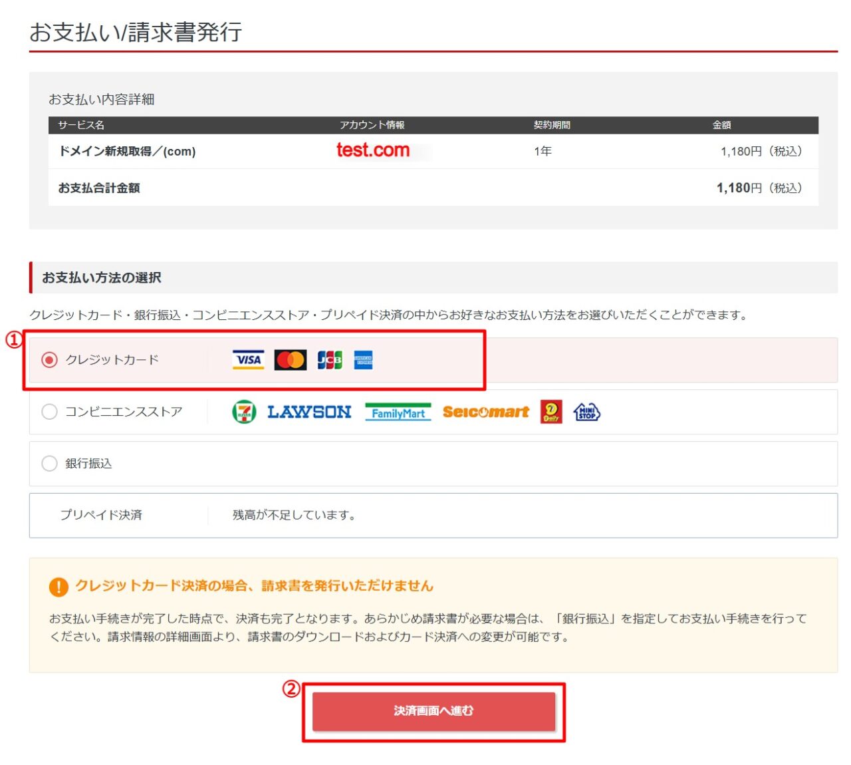Click the American Express logo
Image resolution: width=851 pixels, height=765 pixels.
(x=363, y=360)
